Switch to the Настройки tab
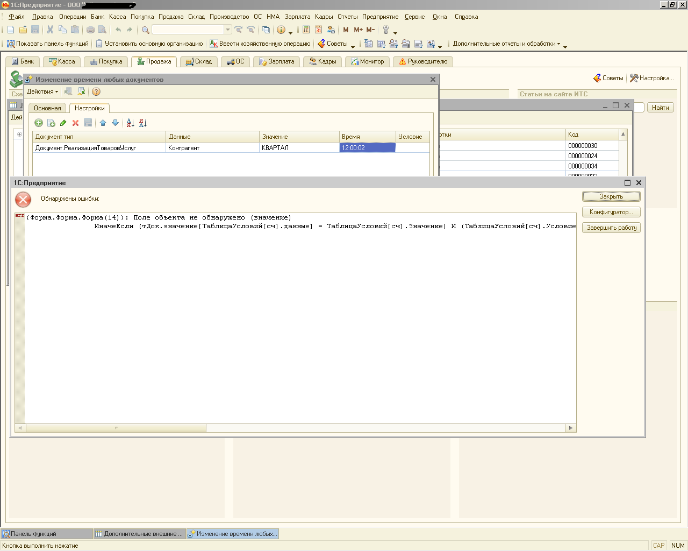The width and height of the screenshot is (688, 551). click(90, 108)
